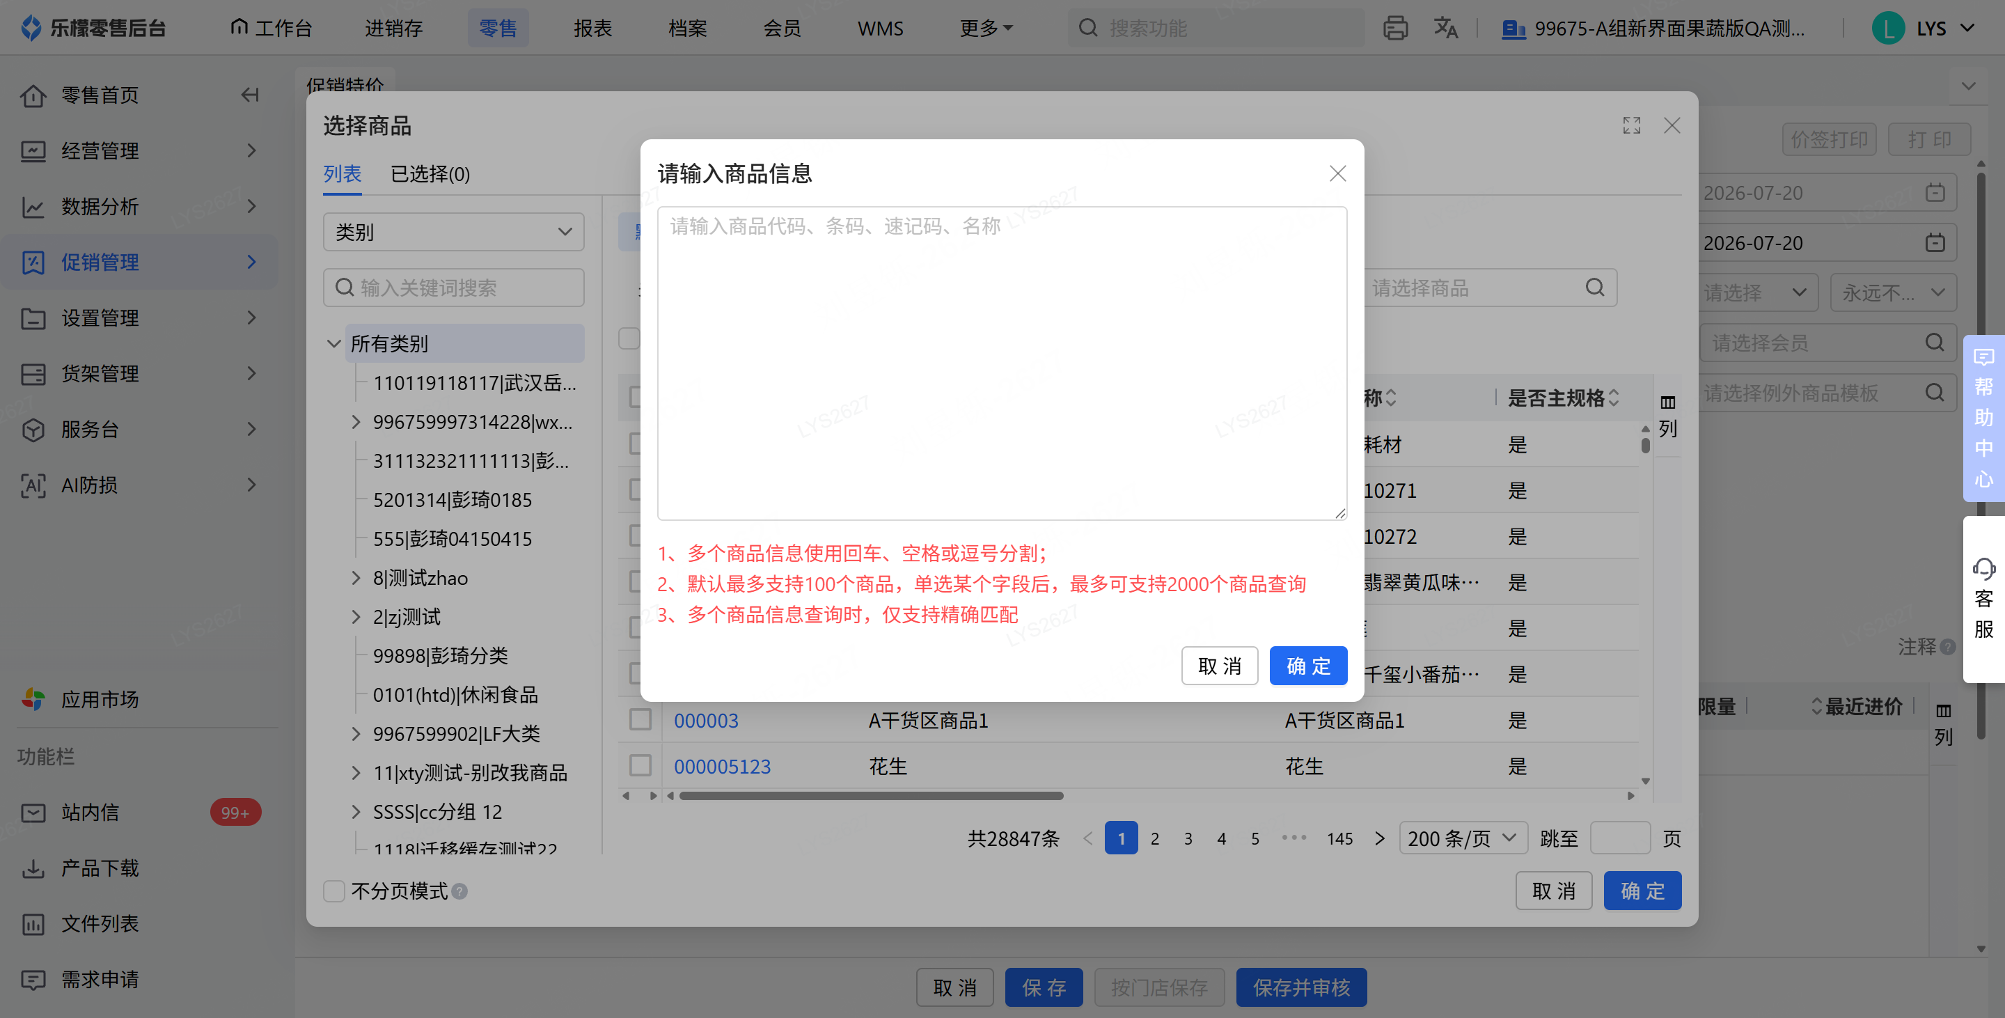Close the 请输入商品信息 dialog
Viewport: 2005px width, 1018px height.
click(x=1337, y=173)
